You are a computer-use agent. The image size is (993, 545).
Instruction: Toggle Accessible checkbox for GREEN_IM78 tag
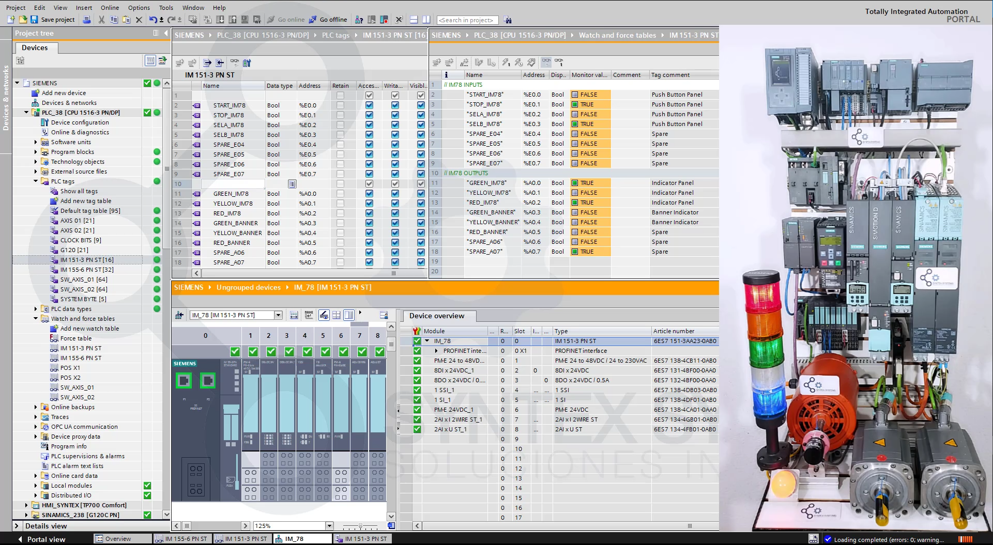[369, 193]
